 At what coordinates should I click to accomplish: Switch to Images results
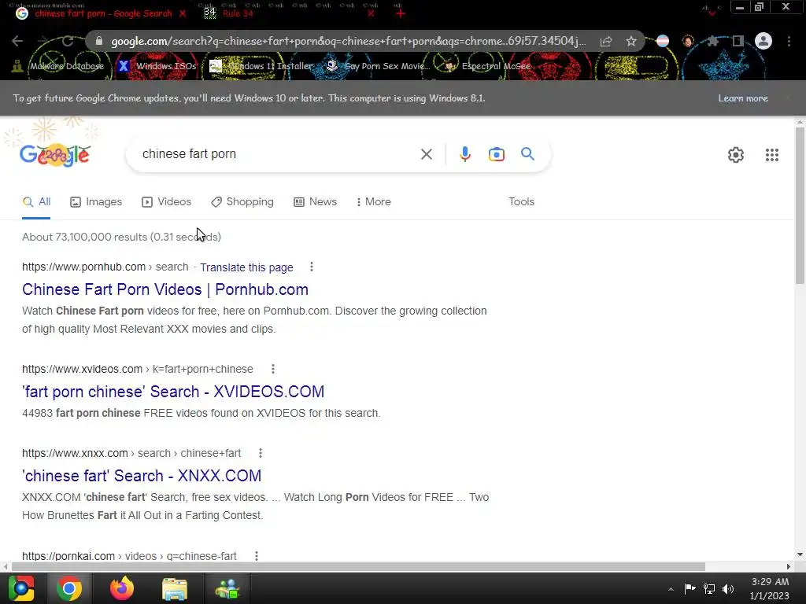[x=96, y=202]
